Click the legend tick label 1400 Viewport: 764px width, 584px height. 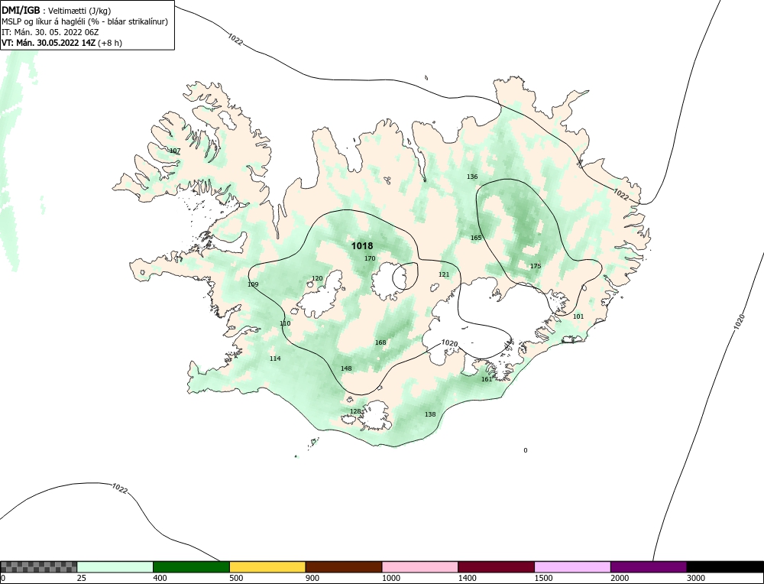468,578
